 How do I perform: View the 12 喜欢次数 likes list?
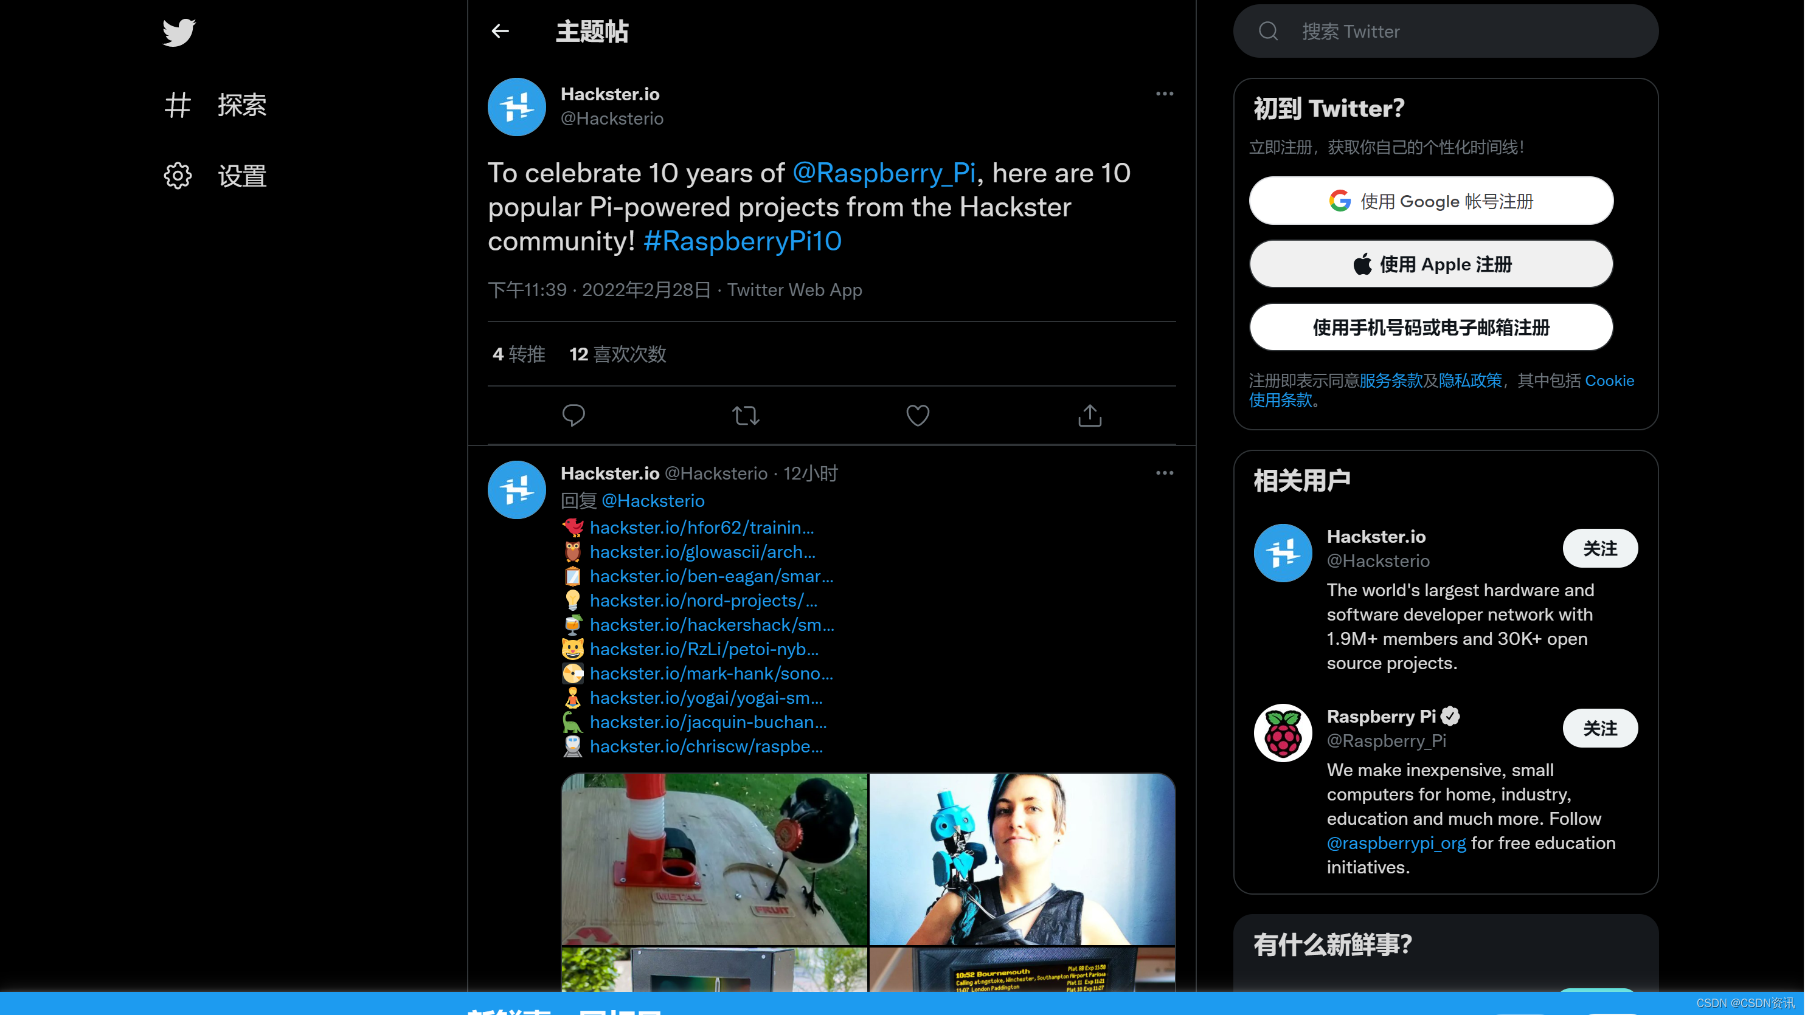point(618,354)
